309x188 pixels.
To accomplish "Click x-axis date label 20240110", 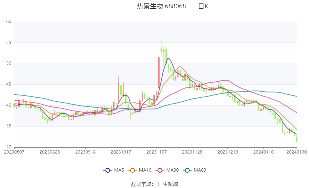I will pos(263,152).
